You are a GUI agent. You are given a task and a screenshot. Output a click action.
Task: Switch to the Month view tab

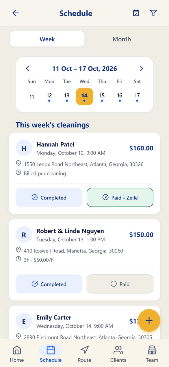[x=122, y=39]
